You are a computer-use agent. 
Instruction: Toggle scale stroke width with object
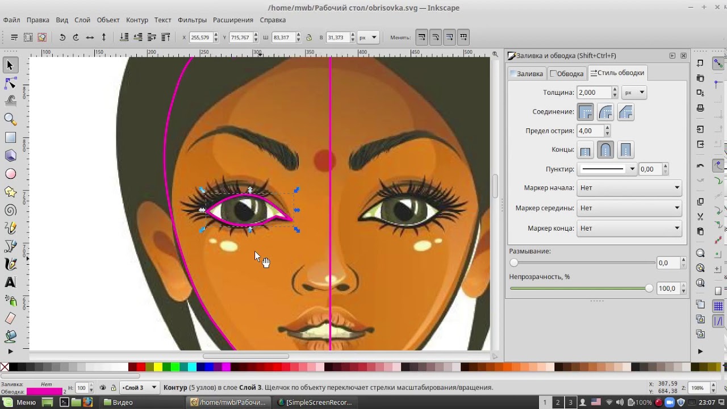(x=422, y=37)
